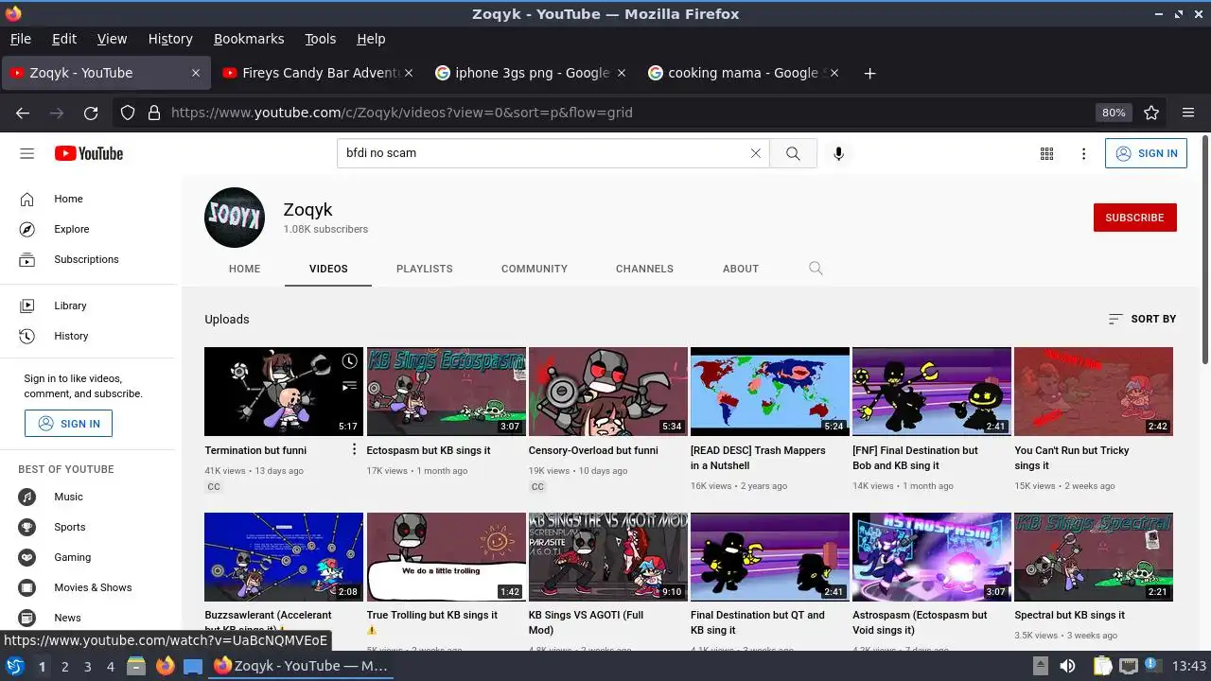The image size is (1211, 681).
Task: Open You Can't Run but Tricky title
Action: [1072, 458]
